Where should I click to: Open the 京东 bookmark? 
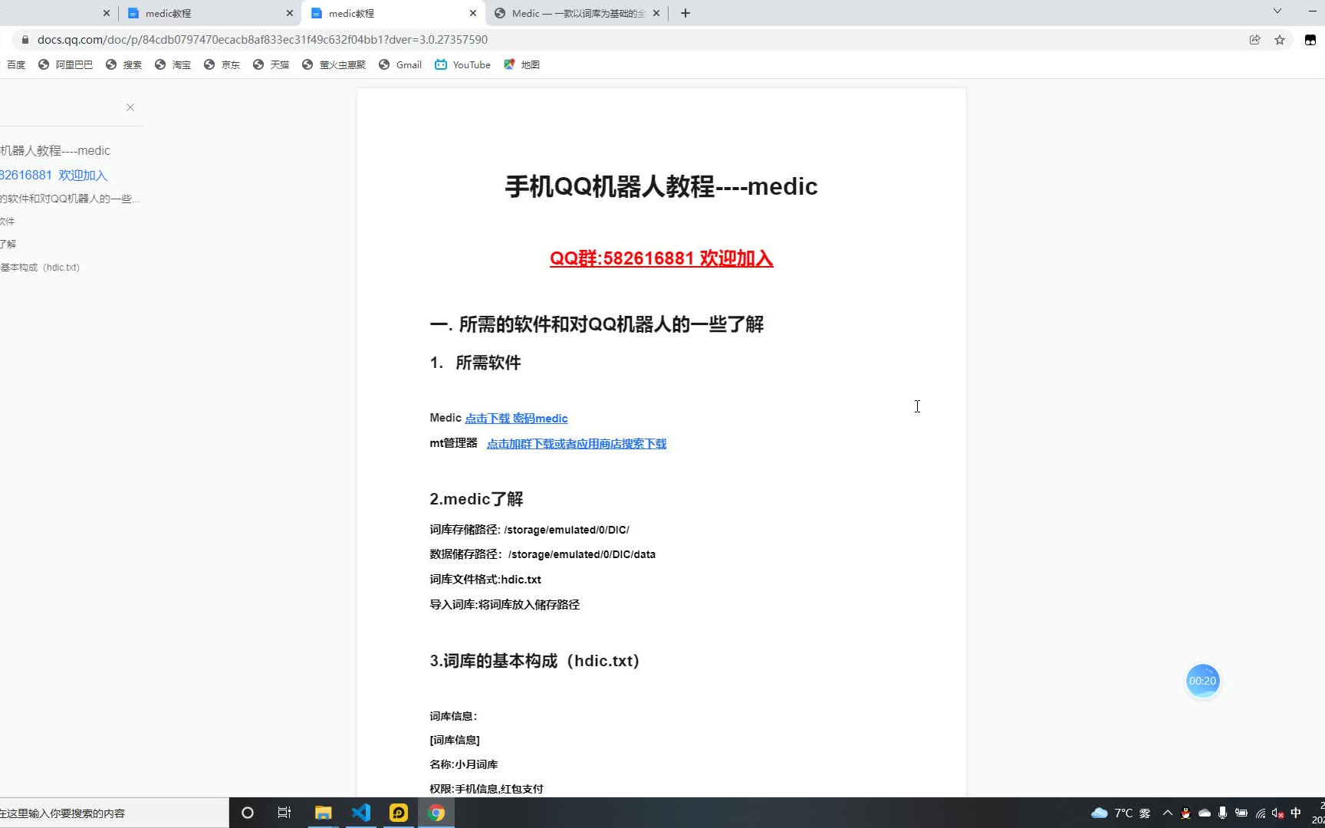[222, 65]
